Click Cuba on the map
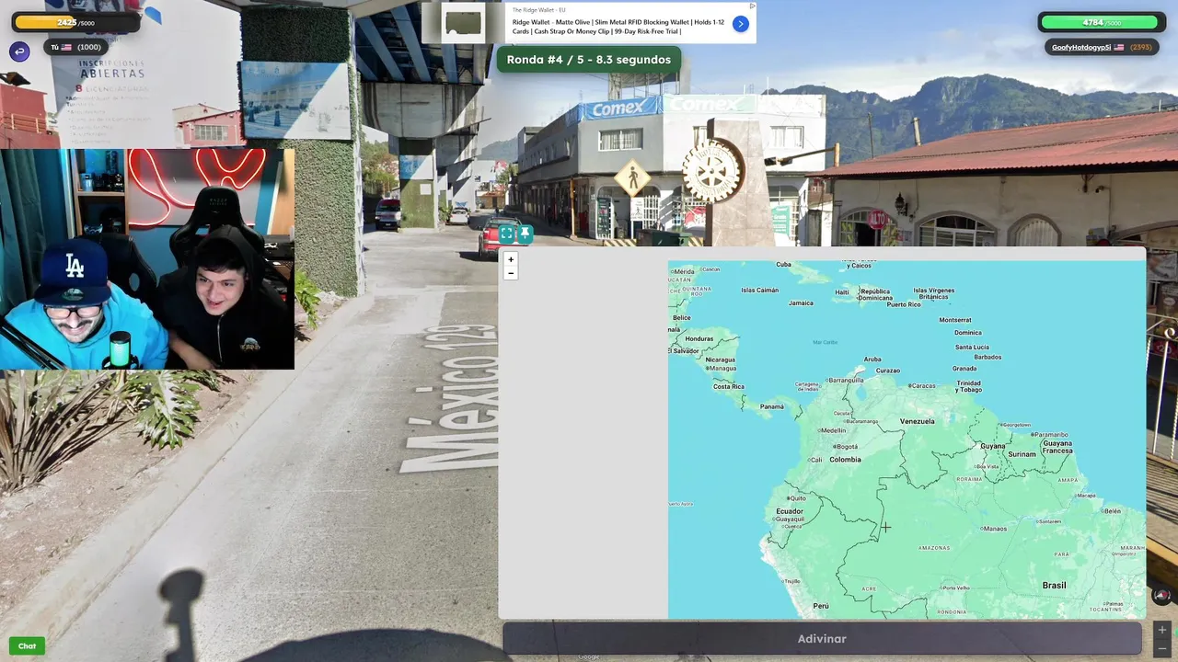 coord(783,264)
